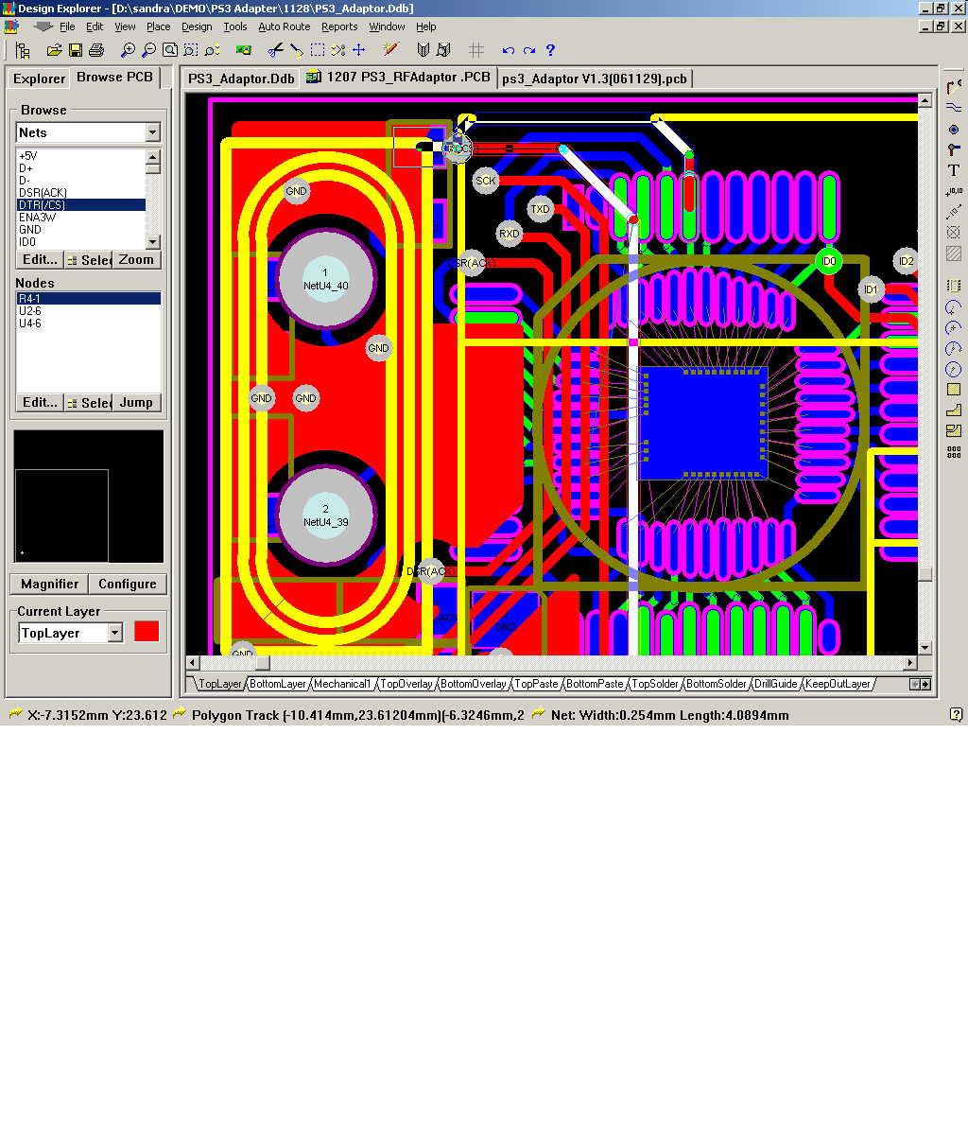This screenshot has width=968, height=1135.
Task: Undo the last action
Action: (508, 50)
